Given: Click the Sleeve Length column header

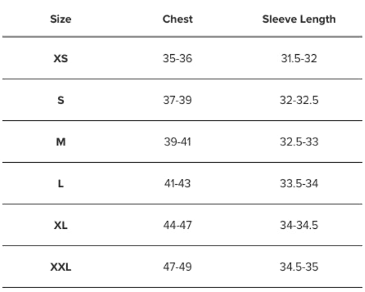Looking at the screenshot, I should (x=299, y=19).
